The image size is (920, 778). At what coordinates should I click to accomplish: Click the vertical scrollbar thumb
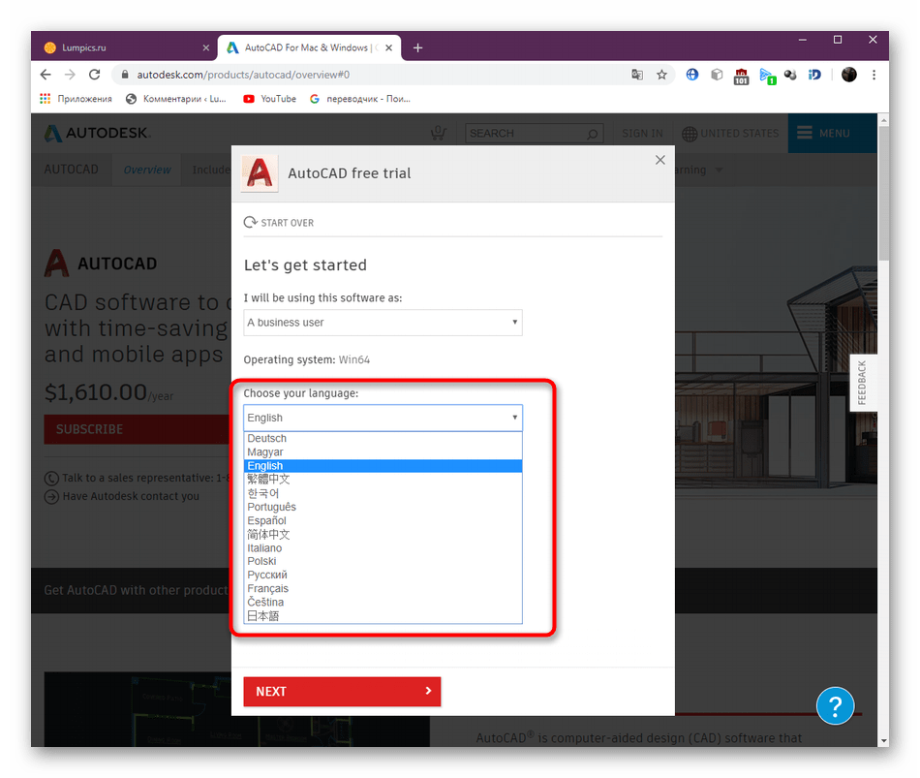click(883, 193)
